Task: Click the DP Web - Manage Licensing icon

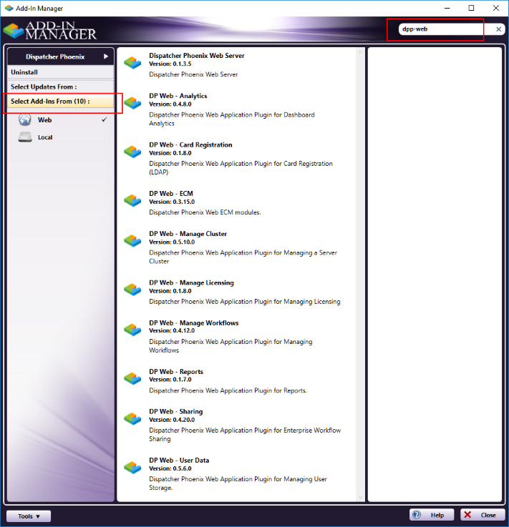Action: tap(132, 290)
